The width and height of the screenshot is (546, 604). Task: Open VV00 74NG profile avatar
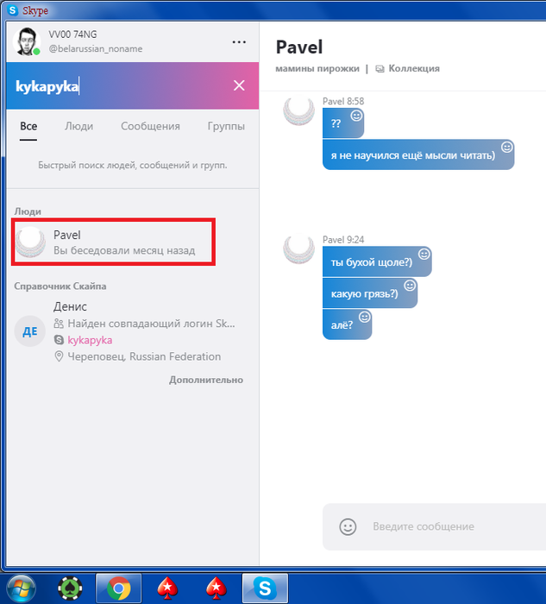point(27,41)
